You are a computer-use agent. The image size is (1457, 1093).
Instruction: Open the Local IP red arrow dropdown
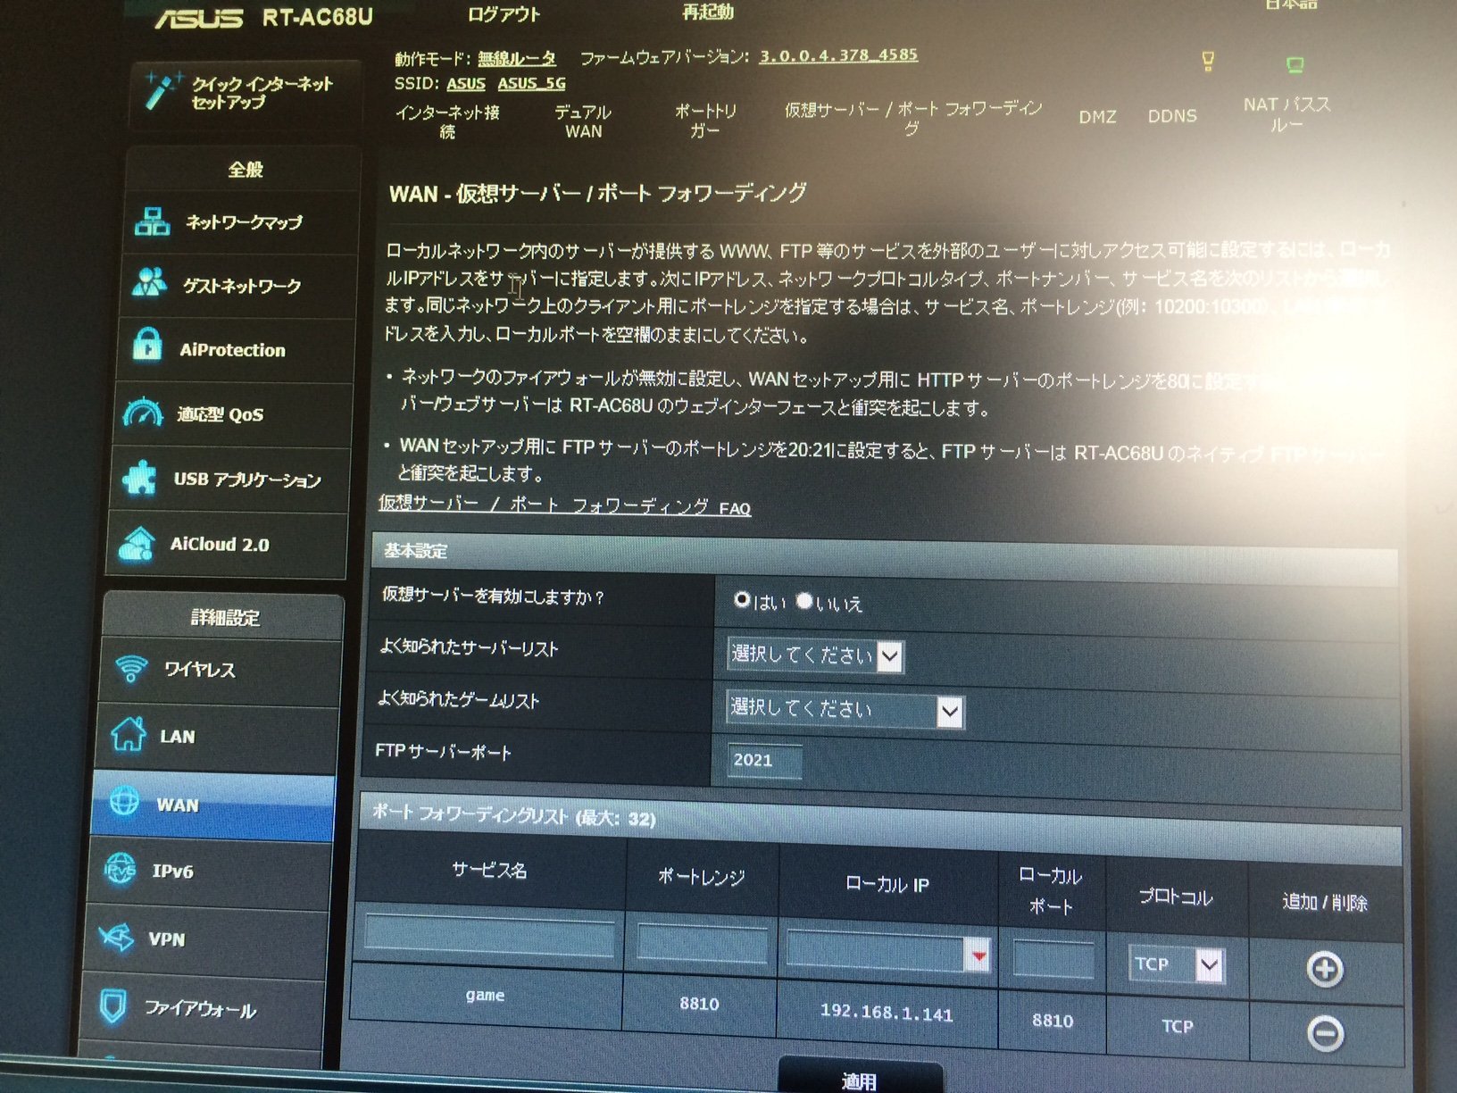(978, 955)
